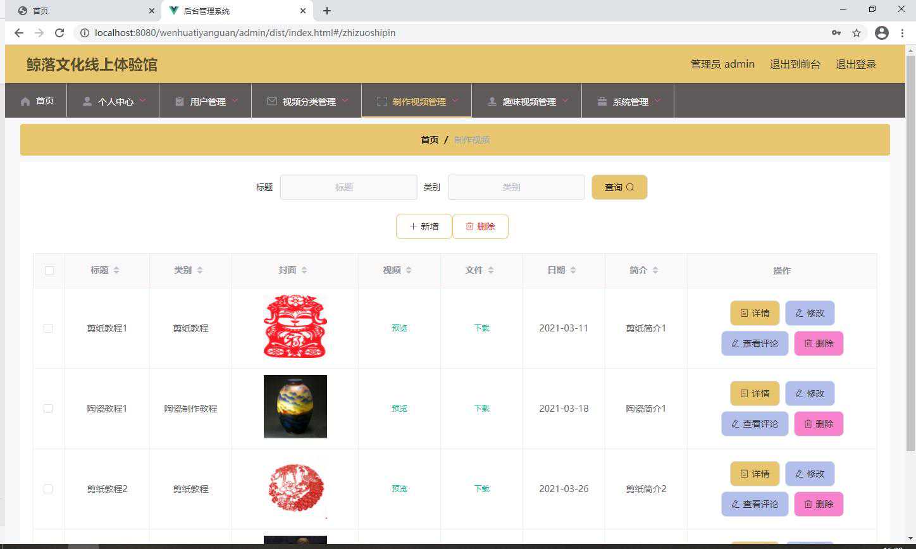This screenshot has width=916, height=549.
Task: Switch to the 首页 browser tab
Action: tap(81, 11)
